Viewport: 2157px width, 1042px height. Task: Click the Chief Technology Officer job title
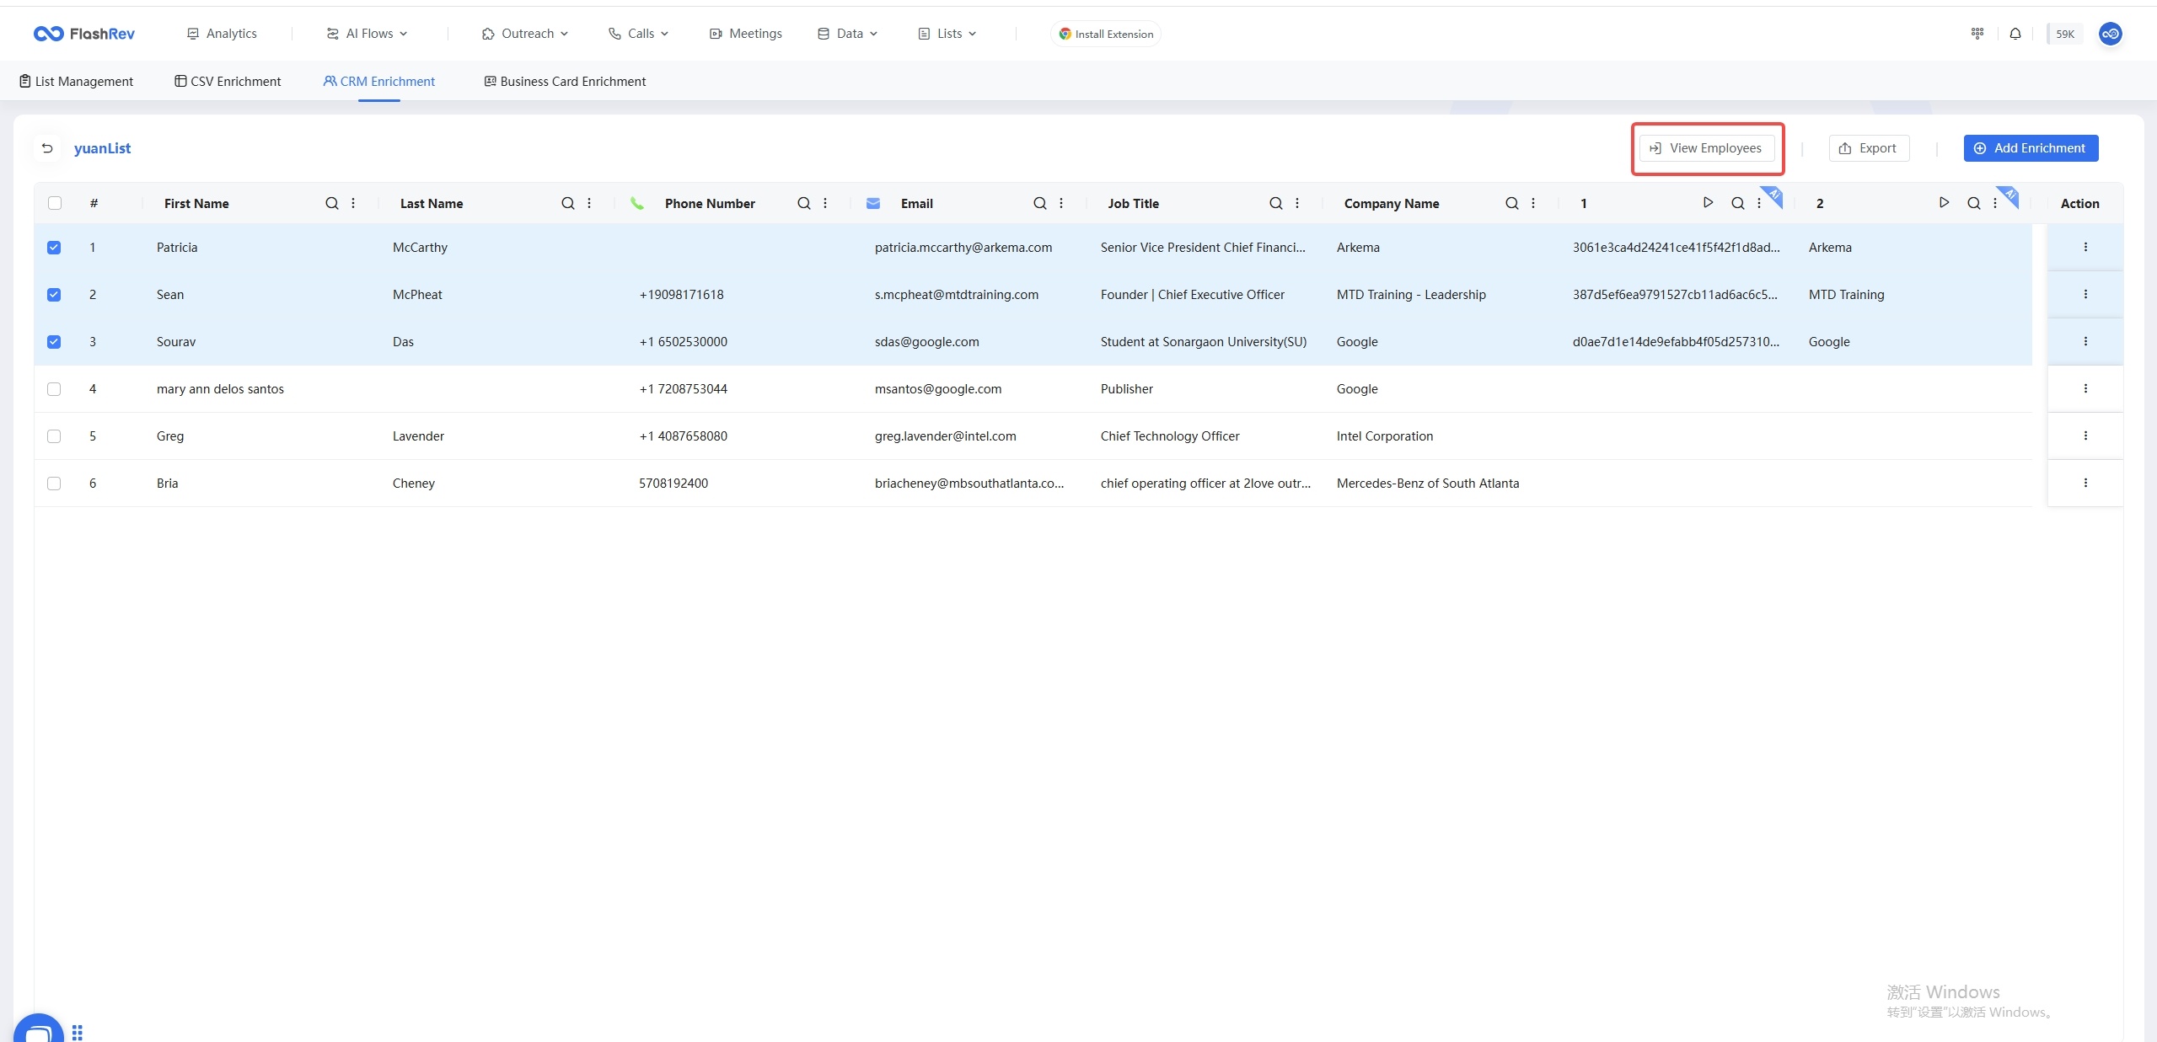[1170, 436]
